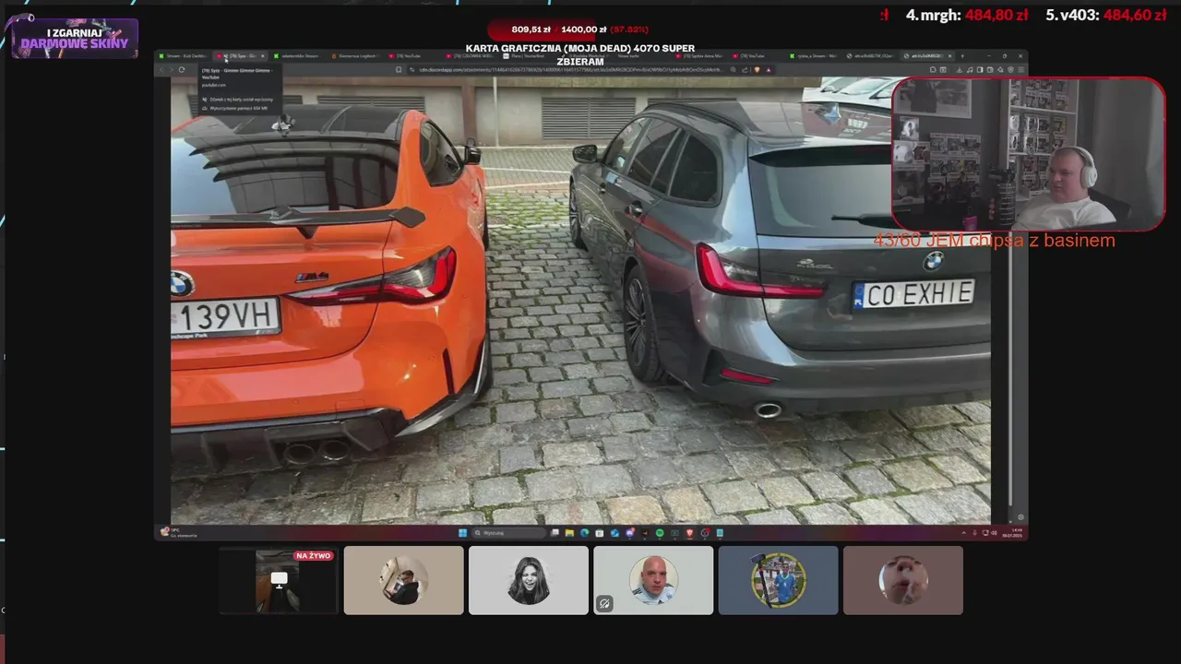Screen dimensions: 1181x664
Task: Launch File Explorer from the taskbar
Action: click(569, 532)
